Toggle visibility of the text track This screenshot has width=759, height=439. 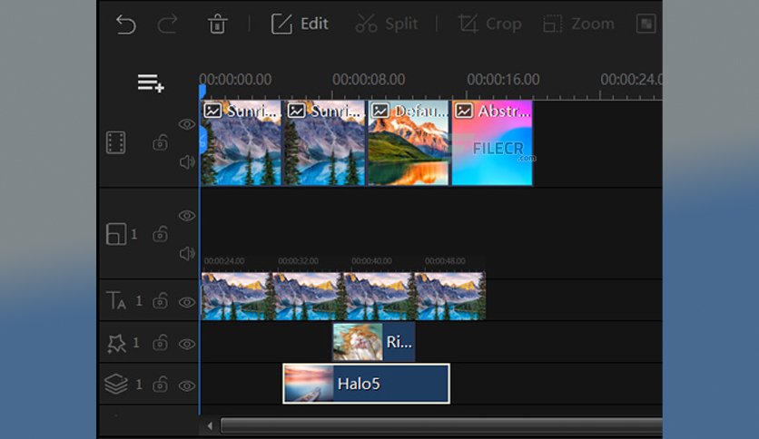(187, 303)
